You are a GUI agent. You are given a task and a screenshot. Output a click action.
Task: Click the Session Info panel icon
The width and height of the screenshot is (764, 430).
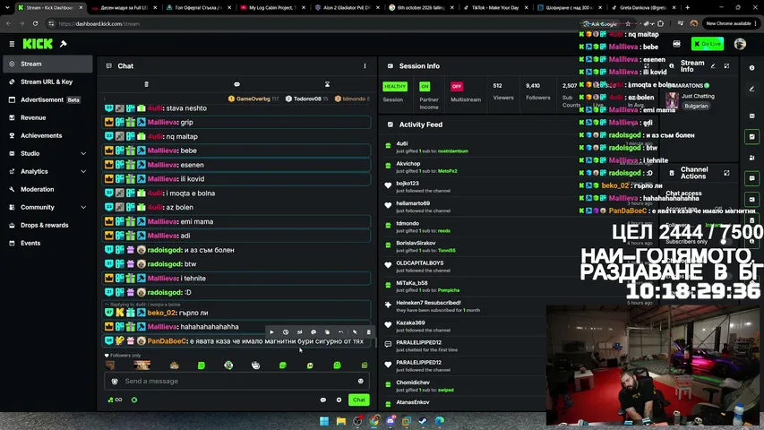point(391,65)
